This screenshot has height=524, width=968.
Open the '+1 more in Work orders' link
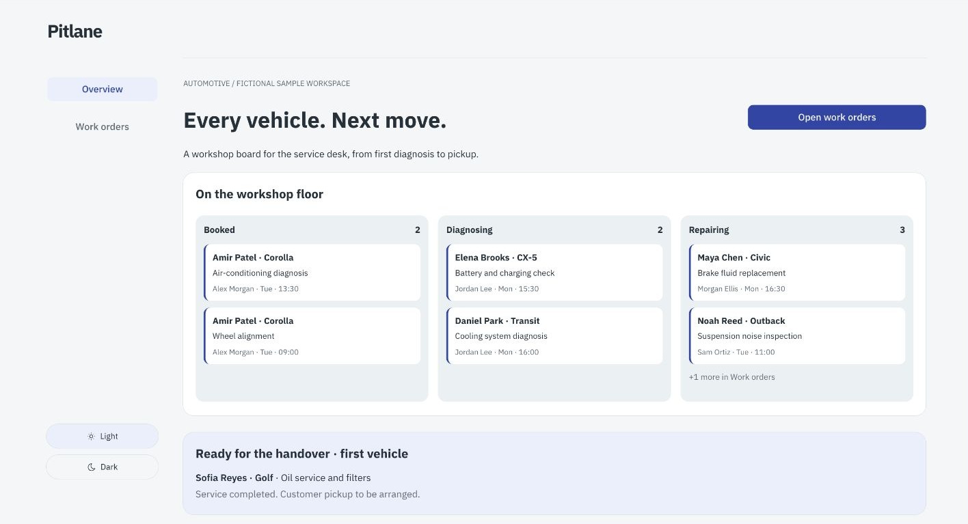(x=732, y=377)
